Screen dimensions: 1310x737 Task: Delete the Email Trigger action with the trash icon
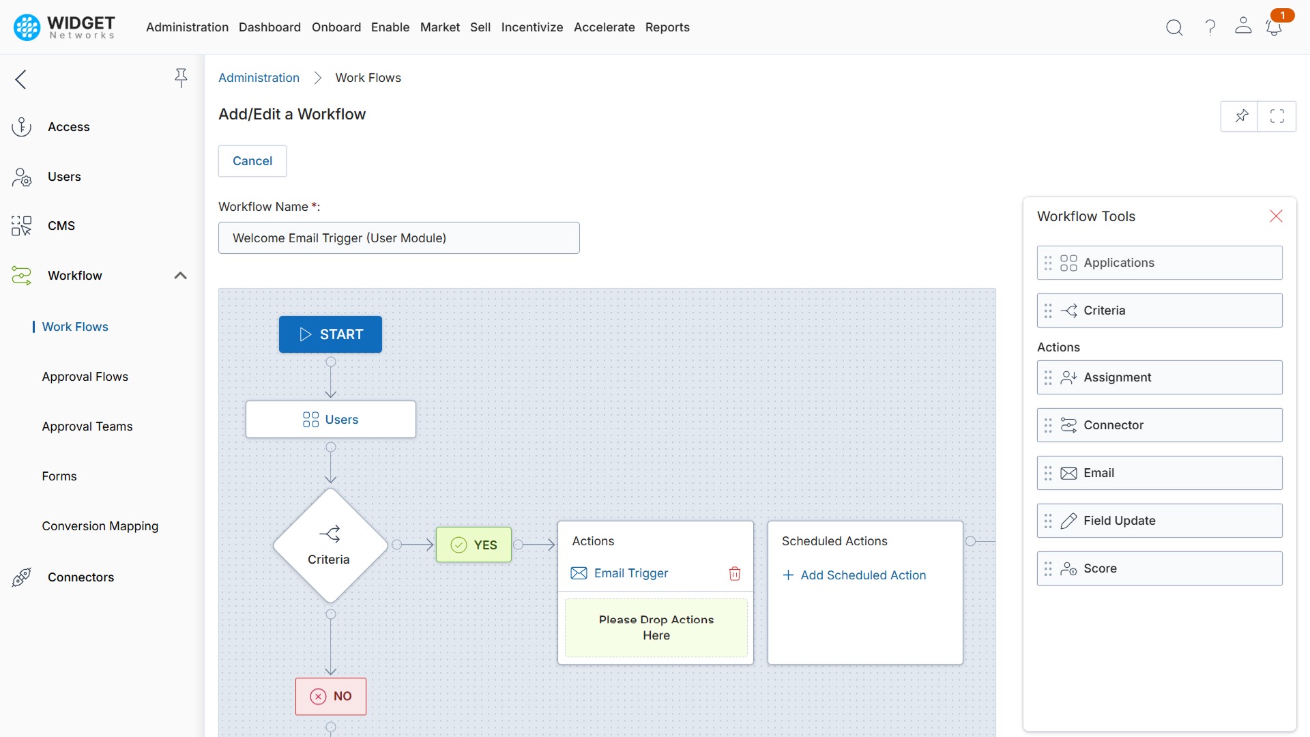click(x=735, y=574)
